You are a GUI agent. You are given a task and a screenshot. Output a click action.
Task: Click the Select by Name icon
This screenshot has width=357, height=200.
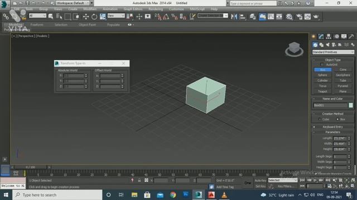click(59, 17)
